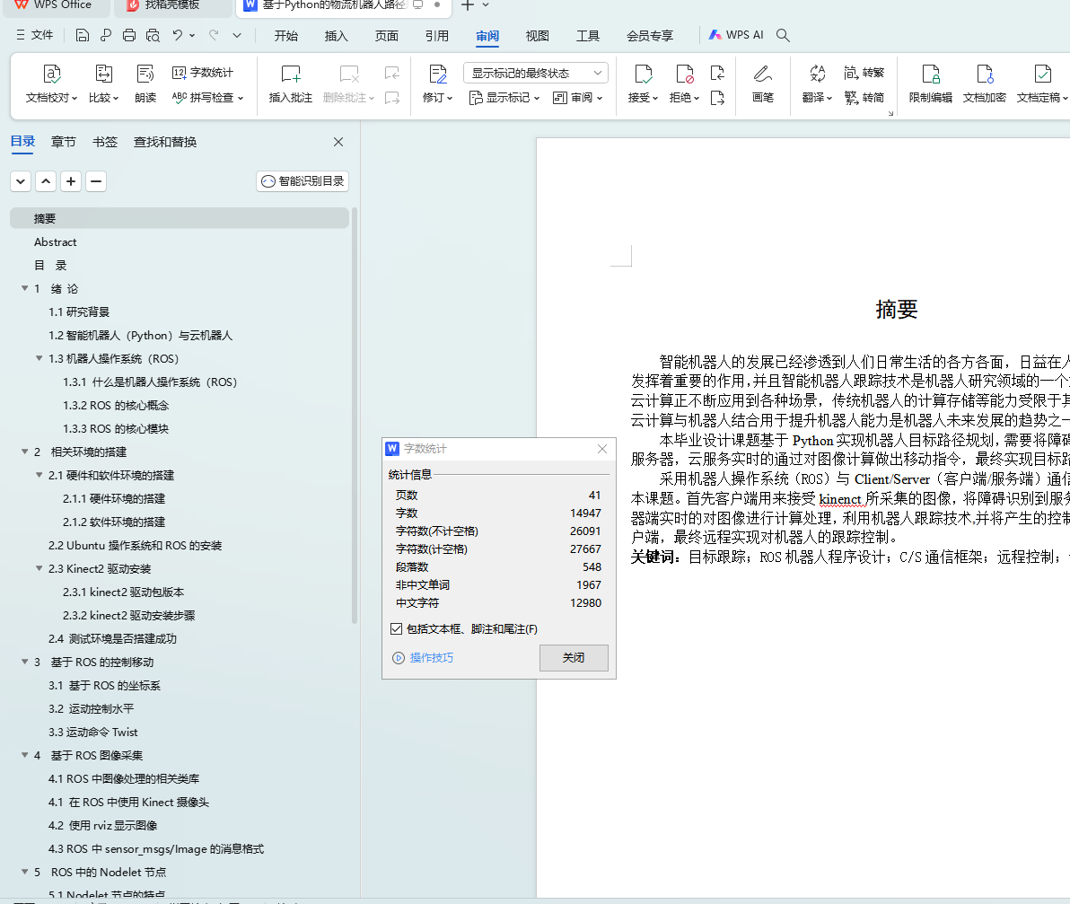Click the Redo arrow icon
Screen dimensions: 1070x904
pyautogui.click(x=214, y=35)
